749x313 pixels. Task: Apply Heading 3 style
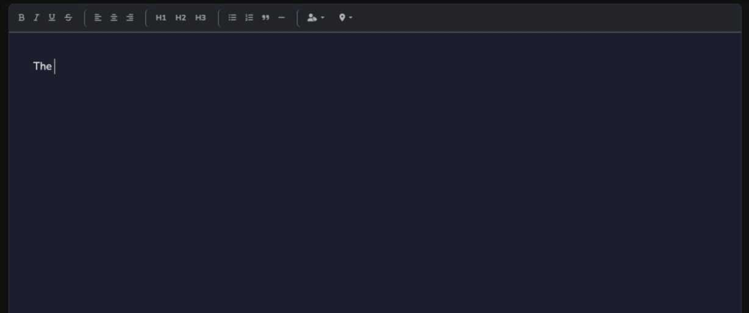(201, 18)
